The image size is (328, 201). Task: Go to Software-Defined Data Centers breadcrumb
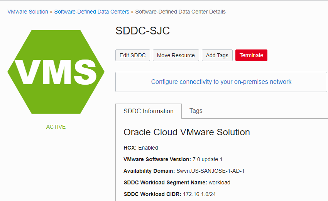click(x=91, y=12)
